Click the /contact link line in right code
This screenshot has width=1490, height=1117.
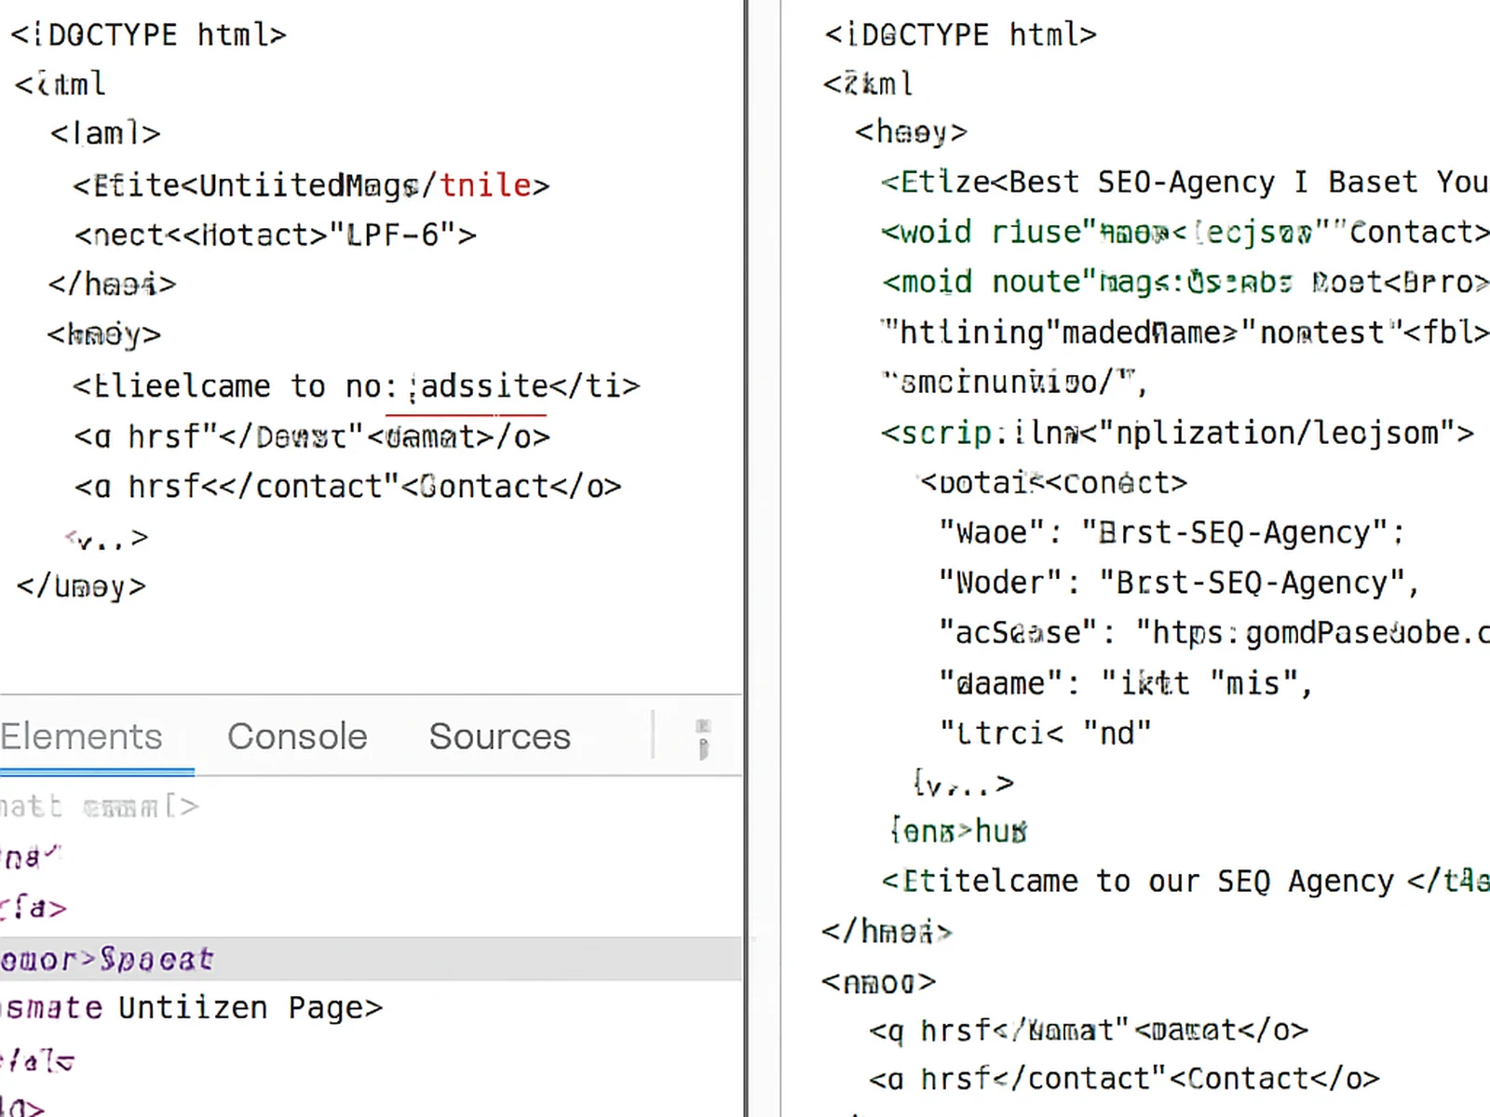[1123, 1079]
